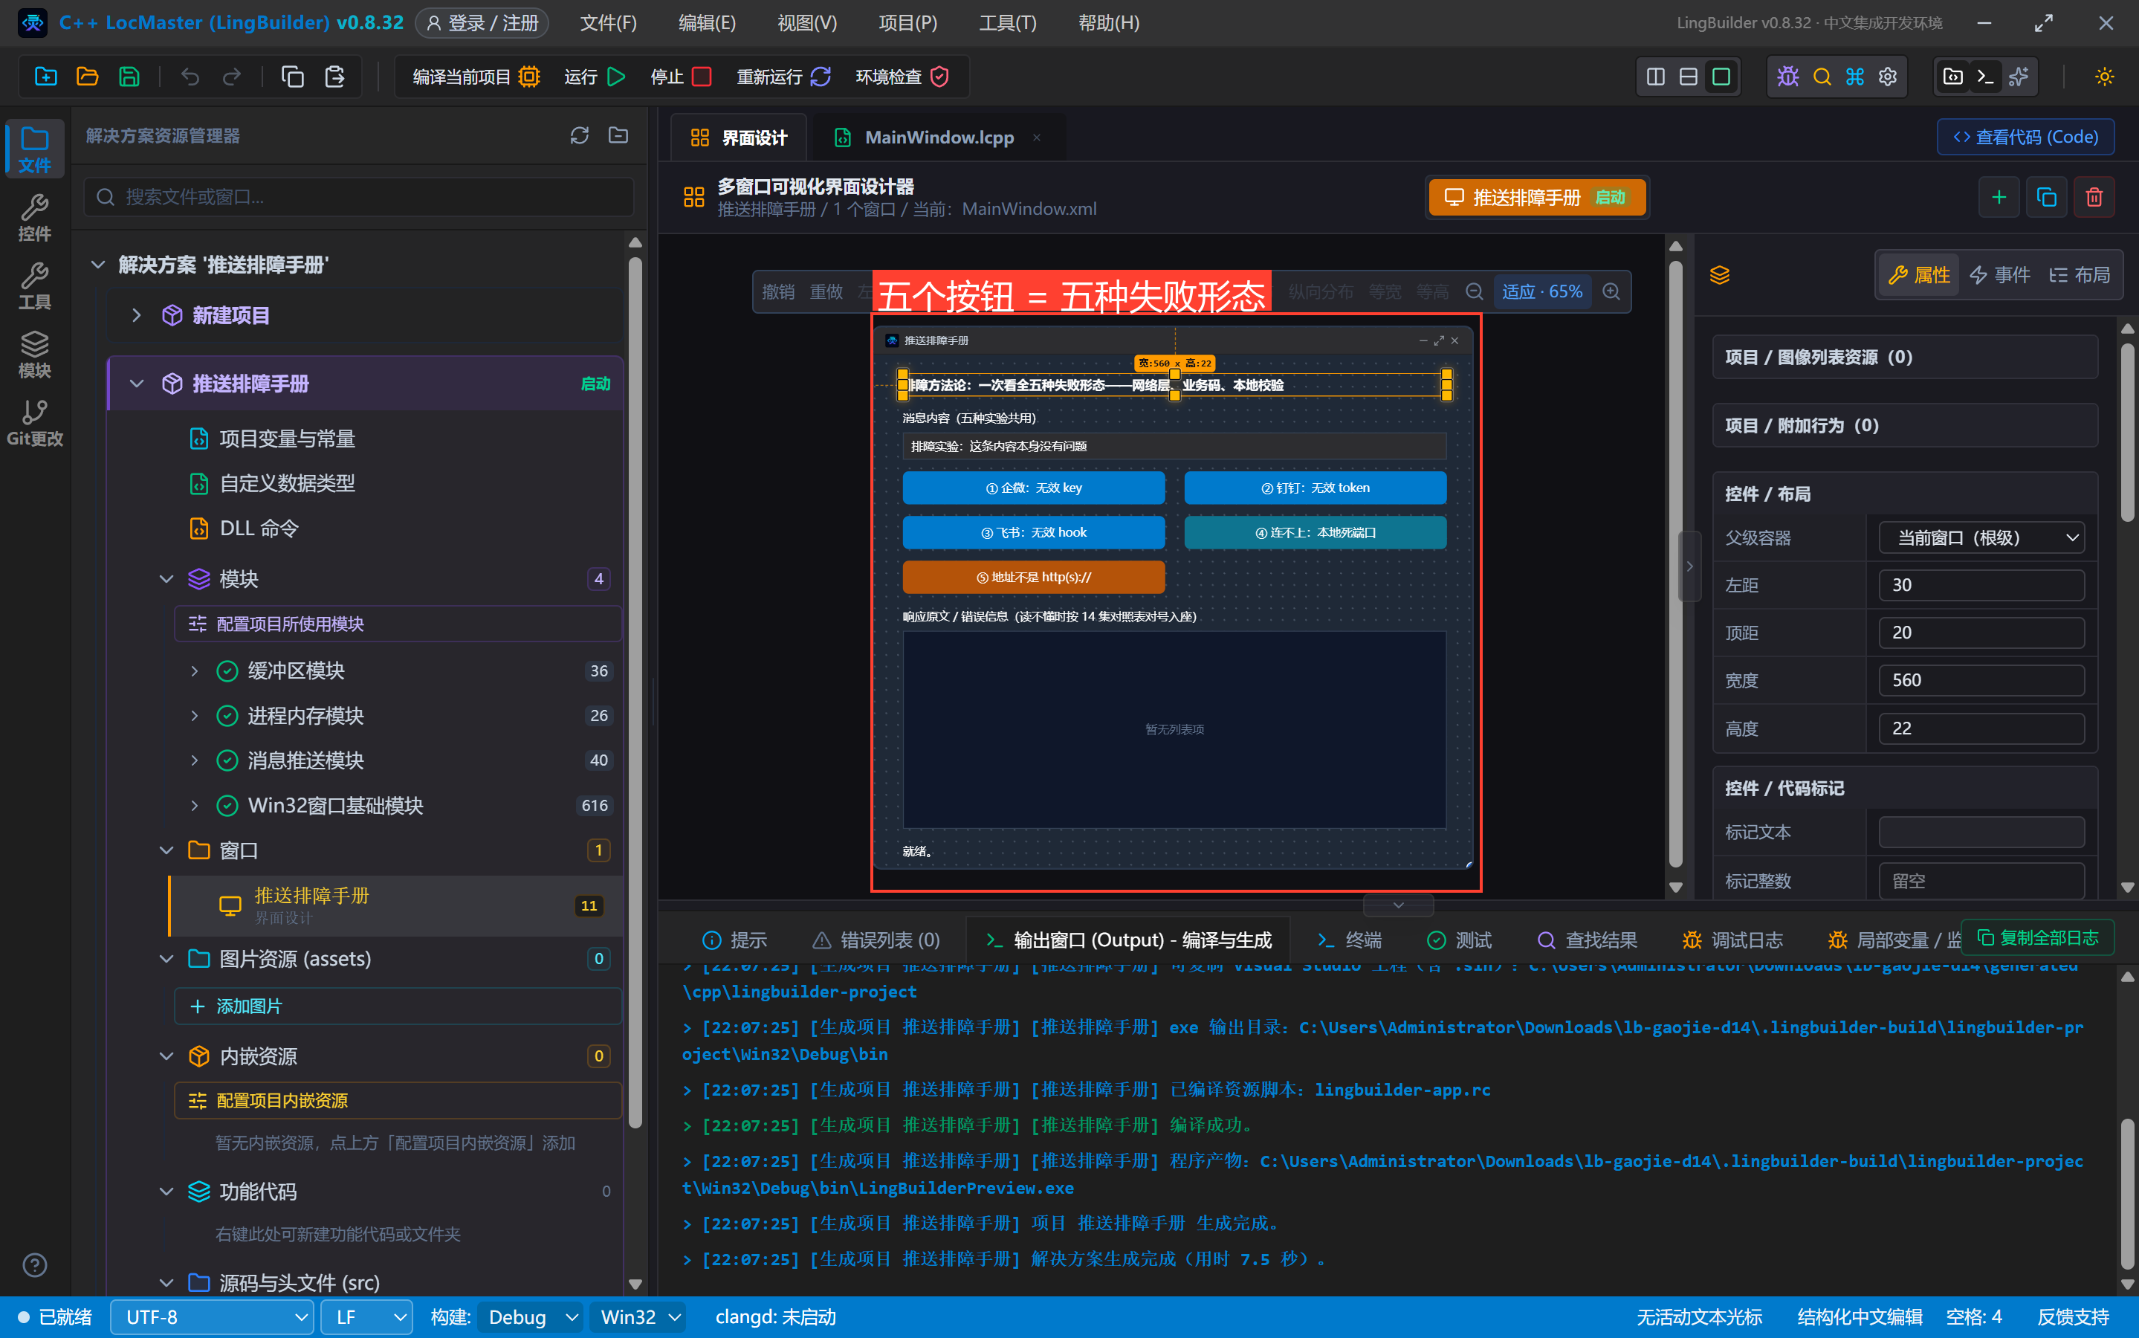Image resolution: width=2139 pixels, height=1338 pixels.
Task: Open the Debug build configuration dropdown
Action: pos(530,1316)
